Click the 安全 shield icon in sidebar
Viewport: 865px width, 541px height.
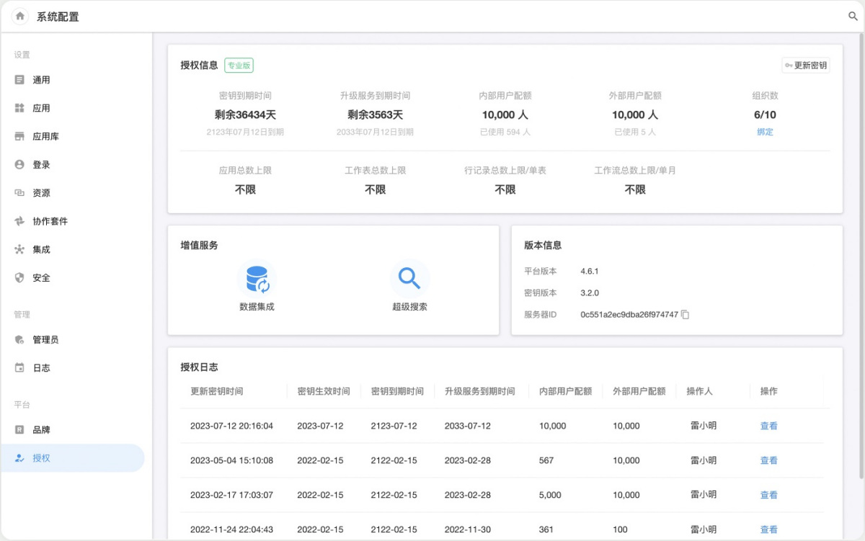pyautogui.click(x=19, y=277)
